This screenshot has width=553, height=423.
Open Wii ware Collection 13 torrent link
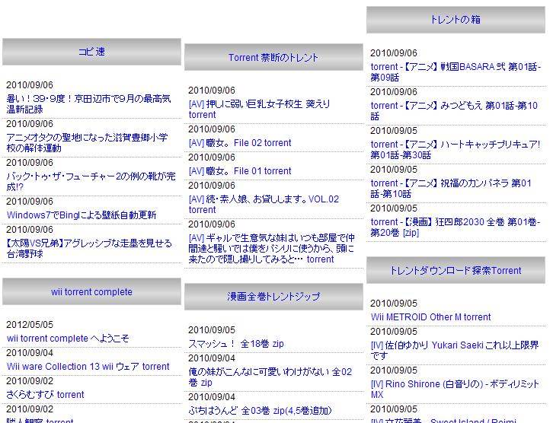tap(88, 367)
